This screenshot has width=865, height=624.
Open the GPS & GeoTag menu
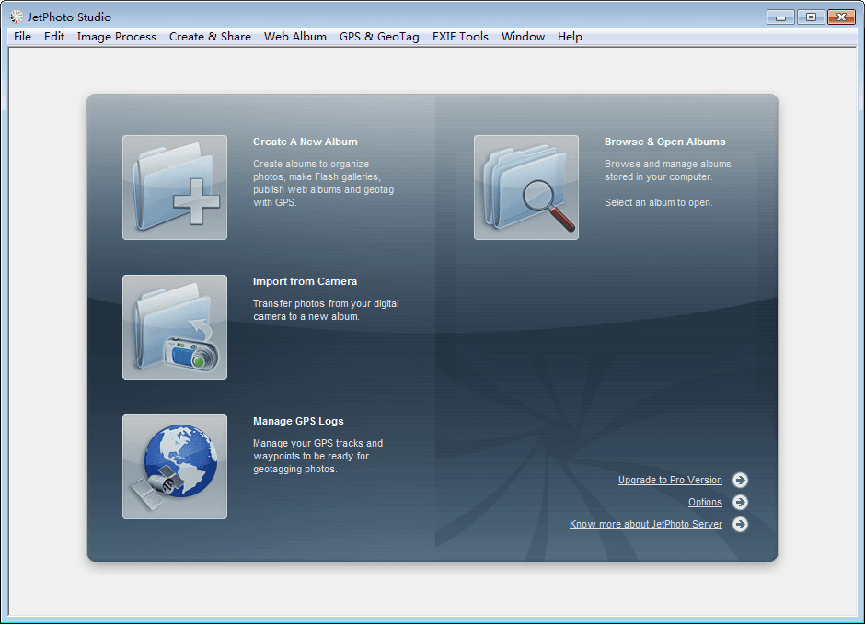[x=379, y=37]
